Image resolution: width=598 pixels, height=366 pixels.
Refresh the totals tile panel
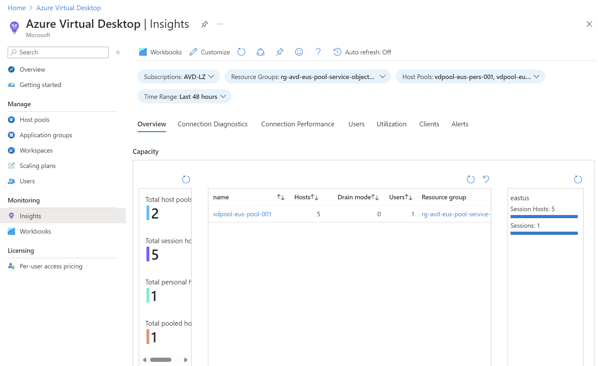[x=186, y=179]
